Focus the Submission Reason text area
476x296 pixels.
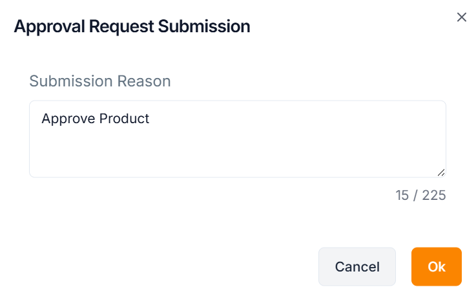tap(237, 139)
